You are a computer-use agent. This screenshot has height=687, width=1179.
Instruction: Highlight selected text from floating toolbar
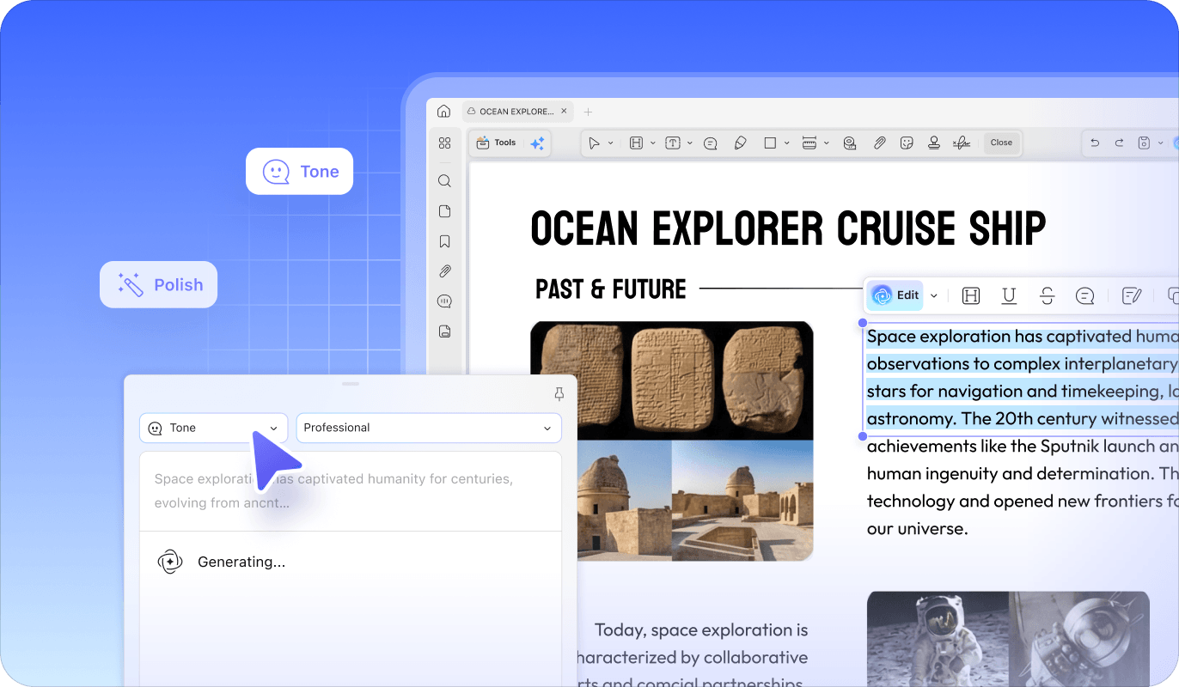pos(971,296)
